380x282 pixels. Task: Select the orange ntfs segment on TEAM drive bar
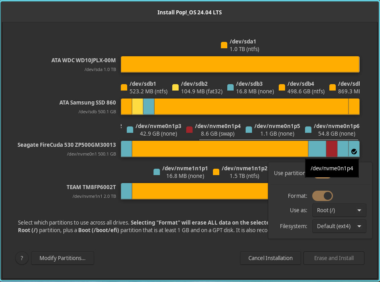tap(200, 191)
